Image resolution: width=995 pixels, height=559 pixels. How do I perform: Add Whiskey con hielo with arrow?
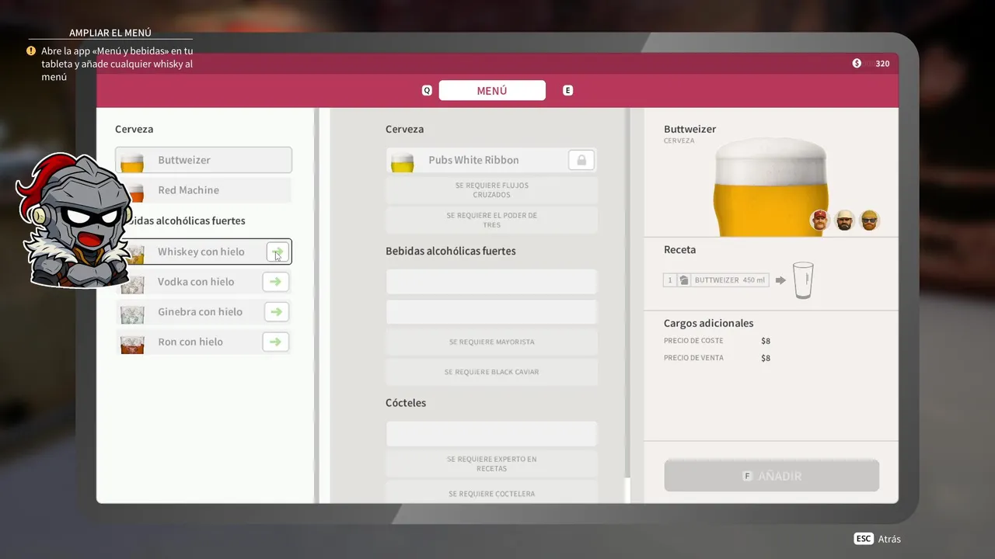point(278,252)
